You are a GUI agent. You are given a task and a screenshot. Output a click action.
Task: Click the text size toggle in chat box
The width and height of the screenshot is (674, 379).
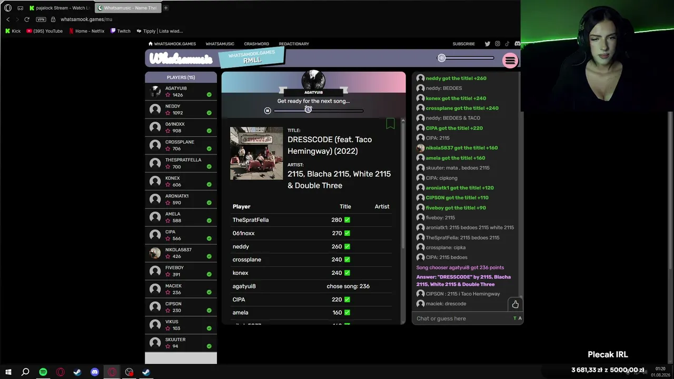518,318
